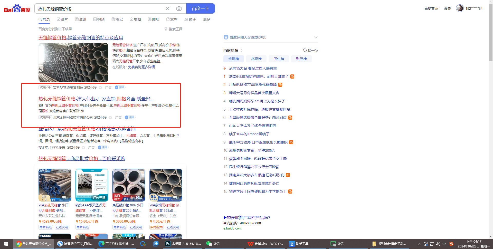This screenshot has height=249, width=493.
Task: Click the Baidu logo
Action: pyautogui.click(x=17, y=9)
